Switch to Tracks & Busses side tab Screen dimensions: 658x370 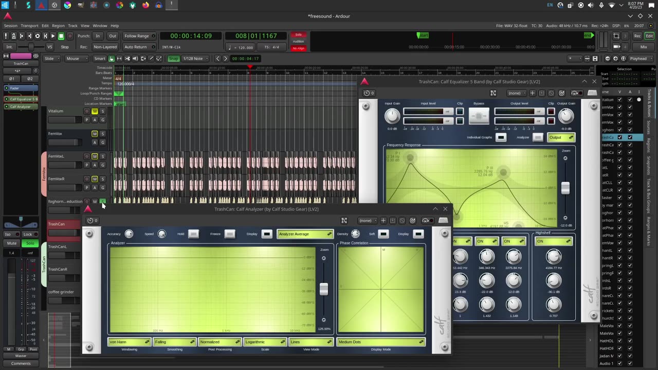pyautogui.click(x=649, y=102)
